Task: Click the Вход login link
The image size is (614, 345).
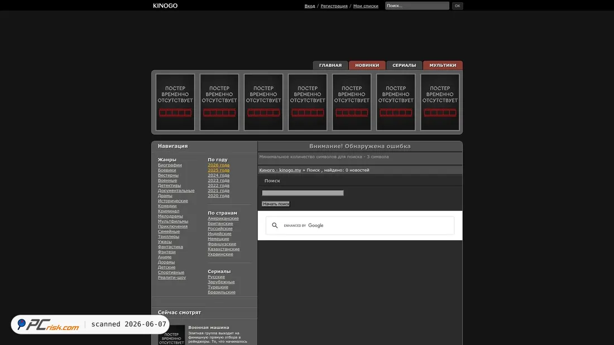Action: [x=310, y=6]
